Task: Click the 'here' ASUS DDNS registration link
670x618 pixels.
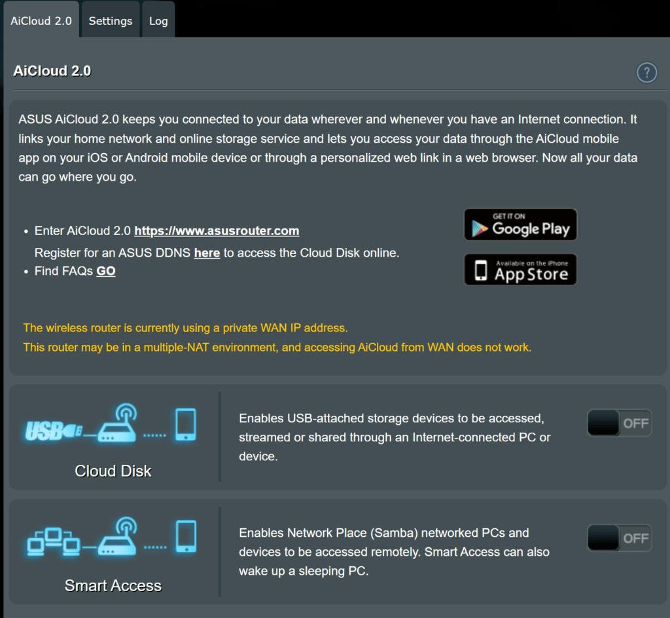Action: pyautogui.click(x=207, y=253)
